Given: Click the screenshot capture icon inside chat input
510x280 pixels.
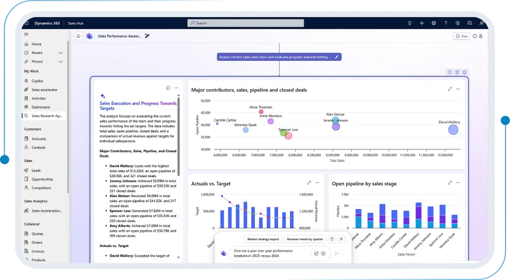Looking at the screenshot, I should 316,253.
